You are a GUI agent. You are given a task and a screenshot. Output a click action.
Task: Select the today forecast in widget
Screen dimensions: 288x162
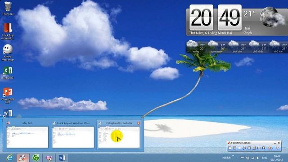(x=196, y=47)
